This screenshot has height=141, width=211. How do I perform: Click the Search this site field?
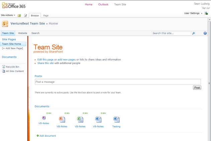(171, 33)
